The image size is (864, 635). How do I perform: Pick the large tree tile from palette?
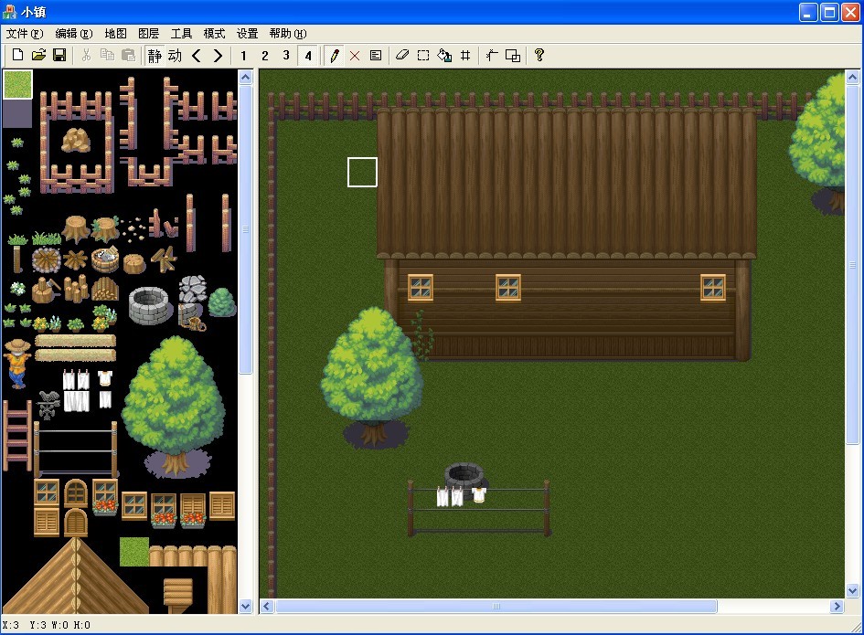point(174,405)
